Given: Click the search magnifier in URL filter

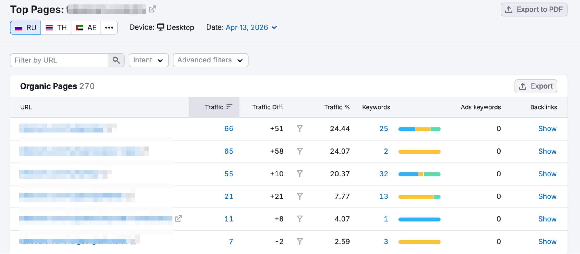Looking at the screenshot, I should [x=116, y=60].
